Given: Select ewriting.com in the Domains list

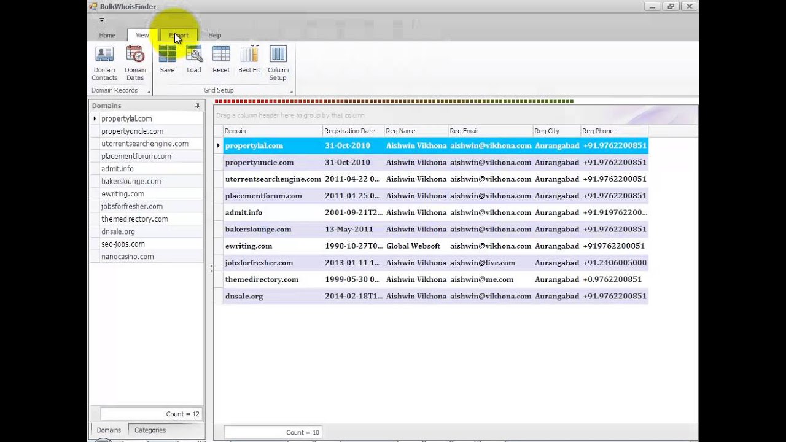Looking at the screenshot, I should (x=151, y=194).
